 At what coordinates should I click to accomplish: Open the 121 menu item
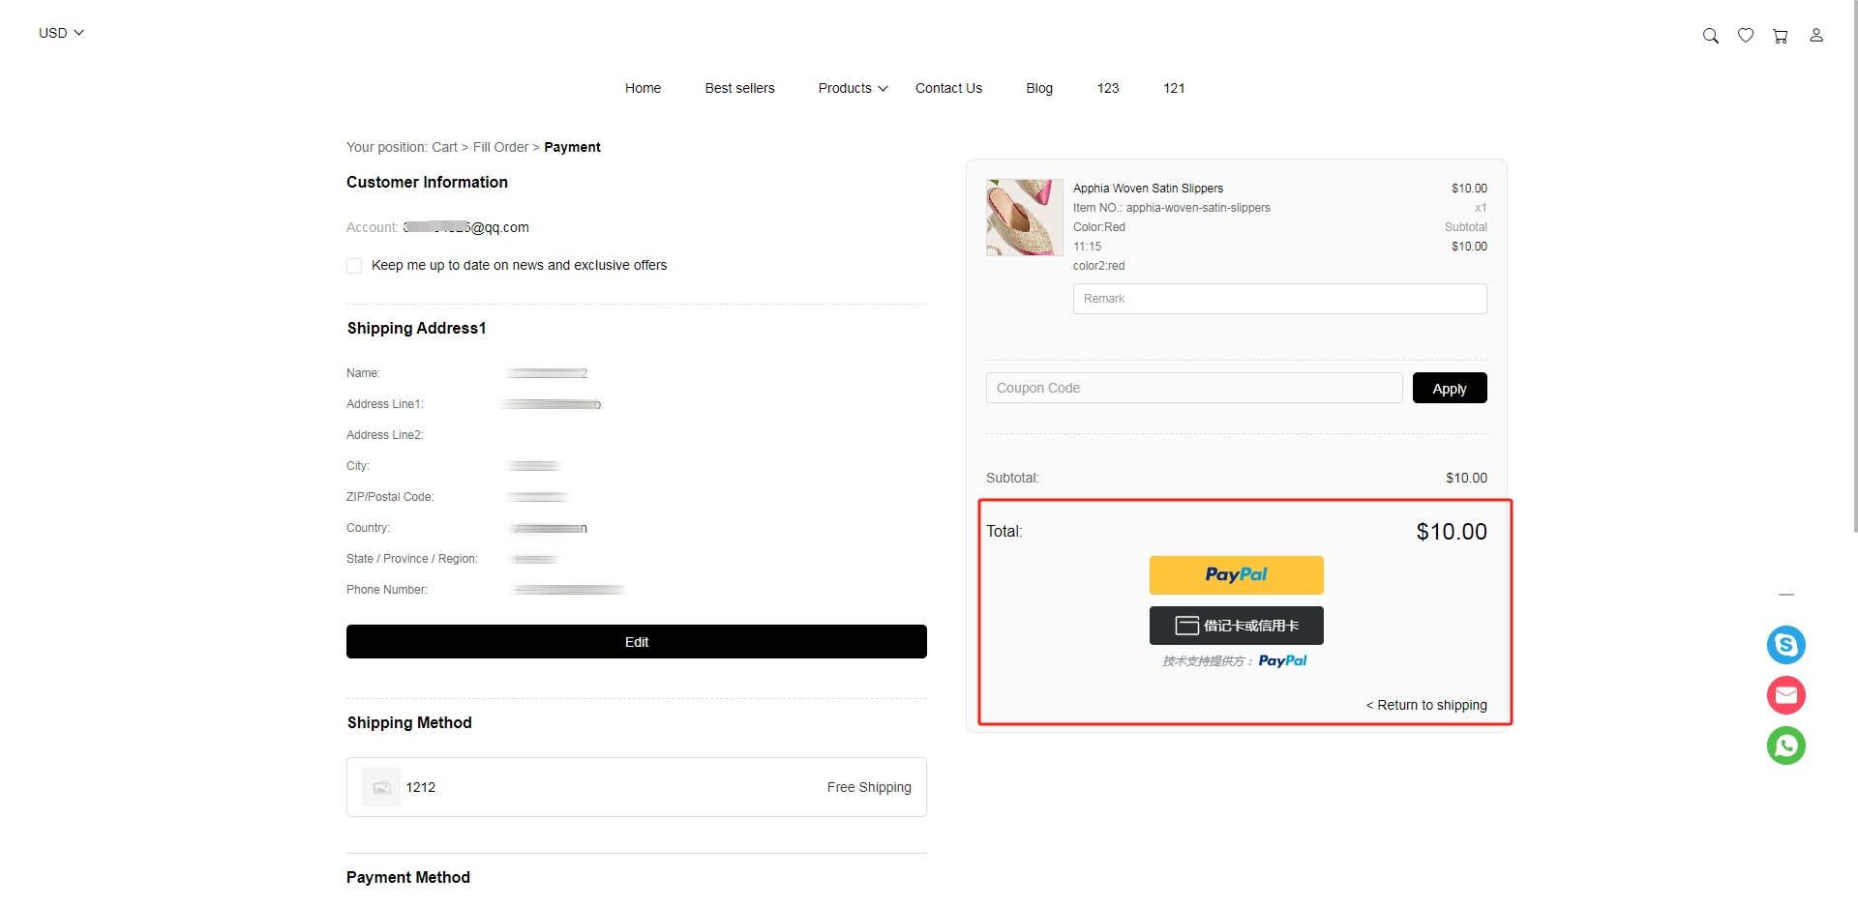click(x=1174, y=88)
